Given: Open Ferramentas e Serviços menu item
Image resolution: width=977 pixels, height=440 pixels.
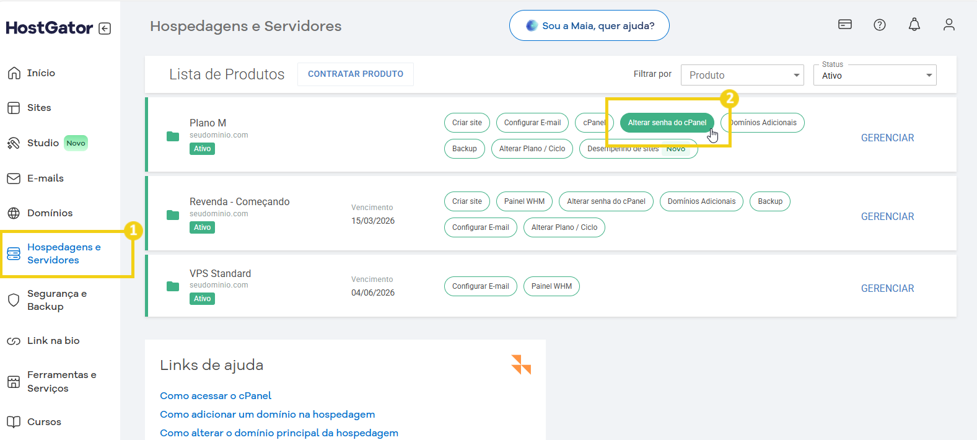Looking at the screenshot, I should pos(61,382).
